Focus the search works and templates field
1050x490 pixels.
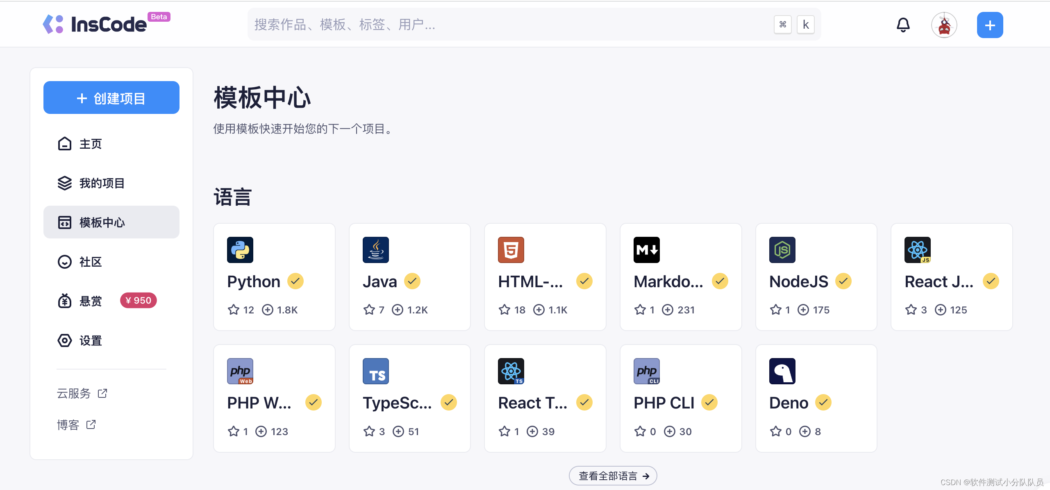[x=508, y=25]
